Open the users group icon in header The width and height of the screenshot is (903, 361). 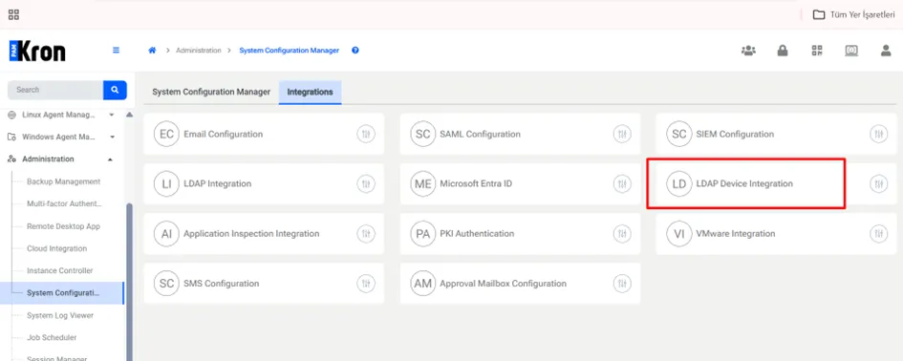[x=748, y=51]
